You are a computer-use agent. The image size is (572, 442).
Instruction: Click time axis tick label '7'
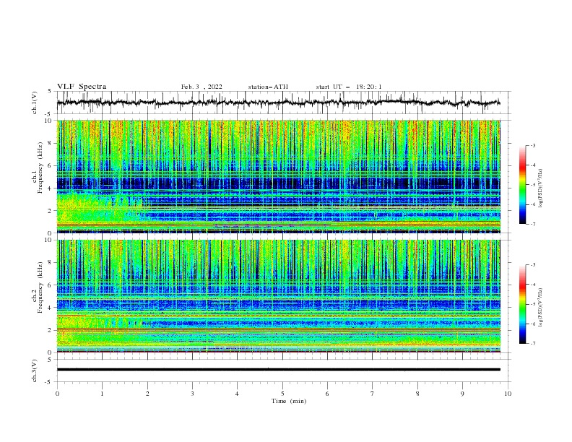(373, 394)
